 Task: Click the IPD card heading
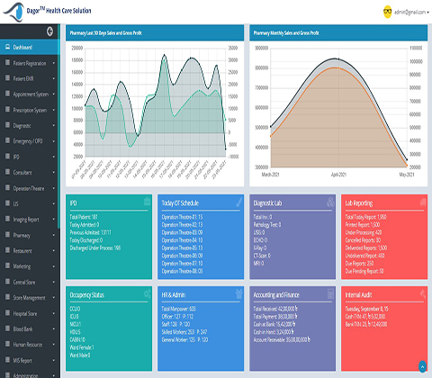pyautogui.click(x=73, y=203)
